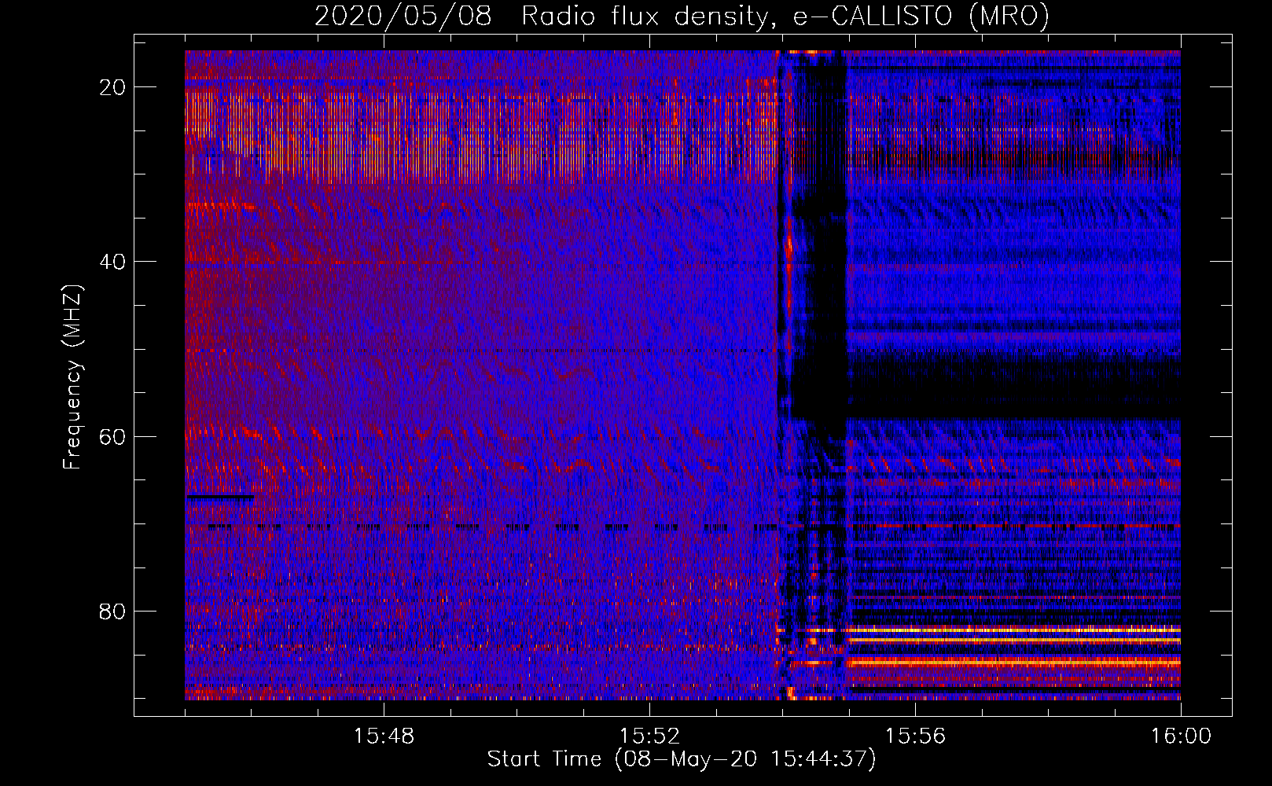Viewport: 1272px width, 786px height.
Task: Click the short black line near 67 MHz
Action: click(x=220, y=498)
